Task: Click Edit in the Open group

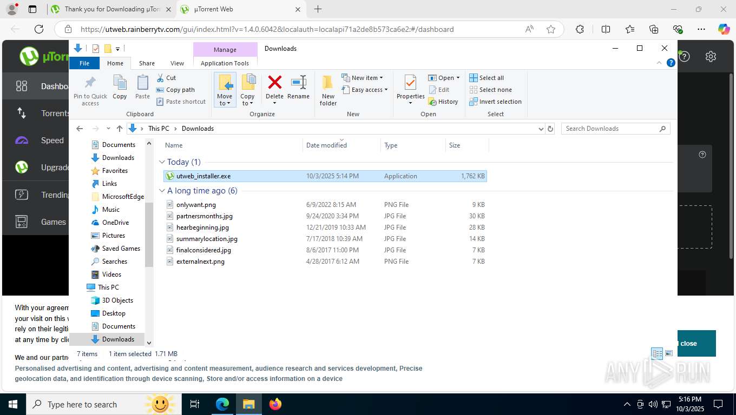Action: 439,90
